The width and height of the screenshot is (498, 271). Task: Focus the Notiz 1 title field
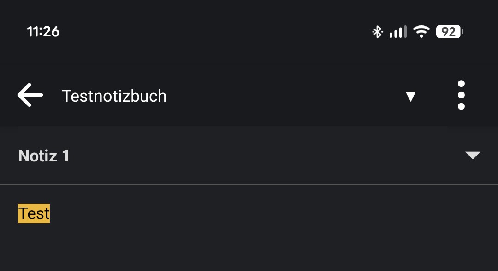point(44,156)
